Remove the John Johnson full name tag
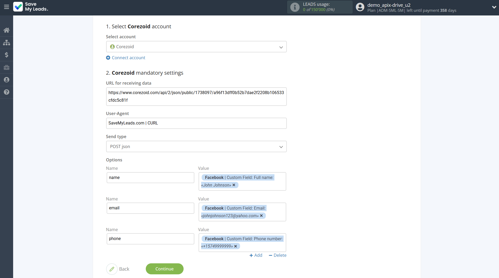499x278 pixels. pos(234,185)
